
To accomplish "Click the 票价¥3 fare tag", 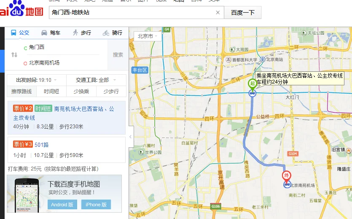I will tap(23, 144).
